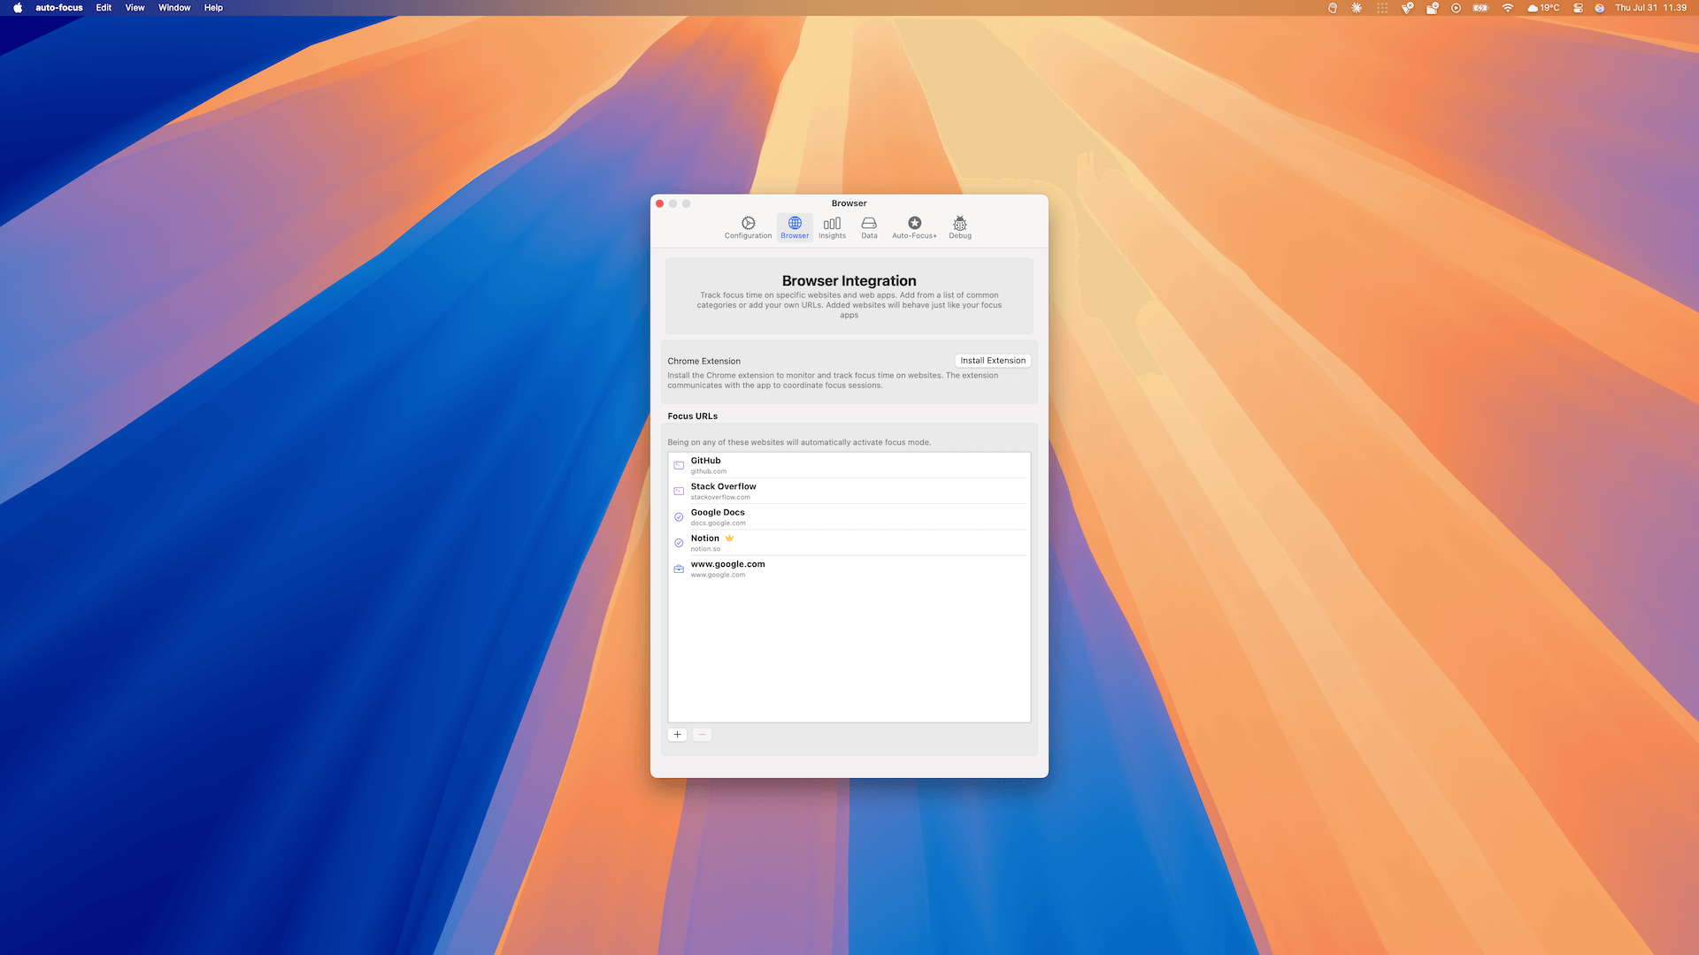Add a new focus URL with plus button
1699x955 pixels.
pyautogui.click(x=678, y=735)
